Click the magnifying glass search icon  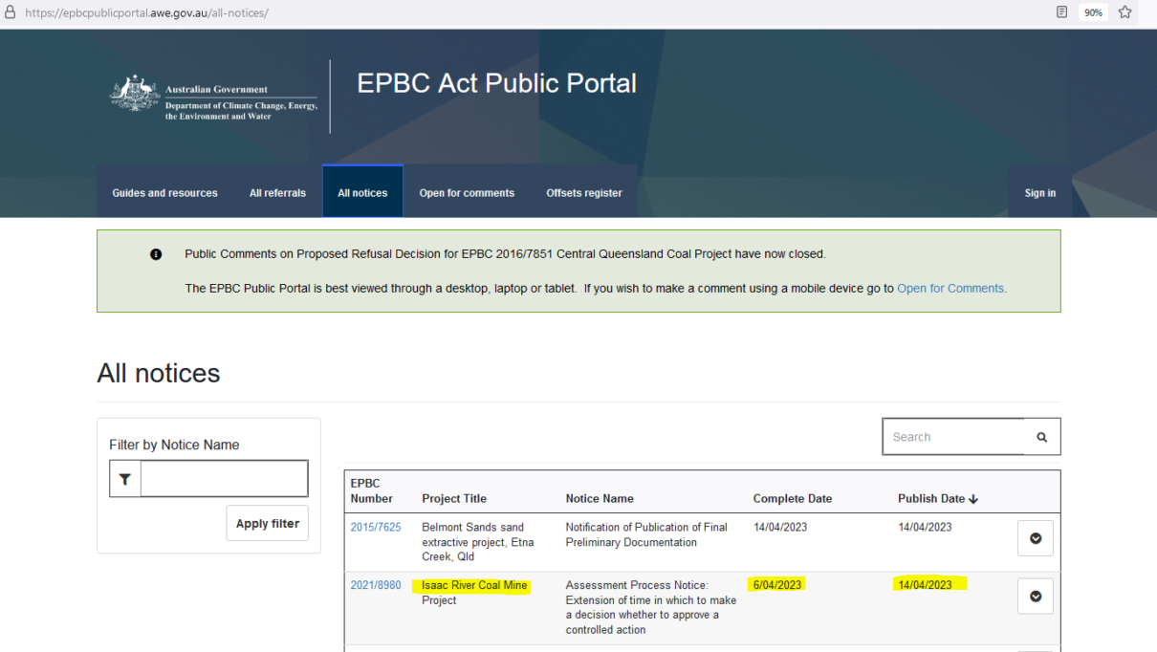click(x=1041, y=437)
